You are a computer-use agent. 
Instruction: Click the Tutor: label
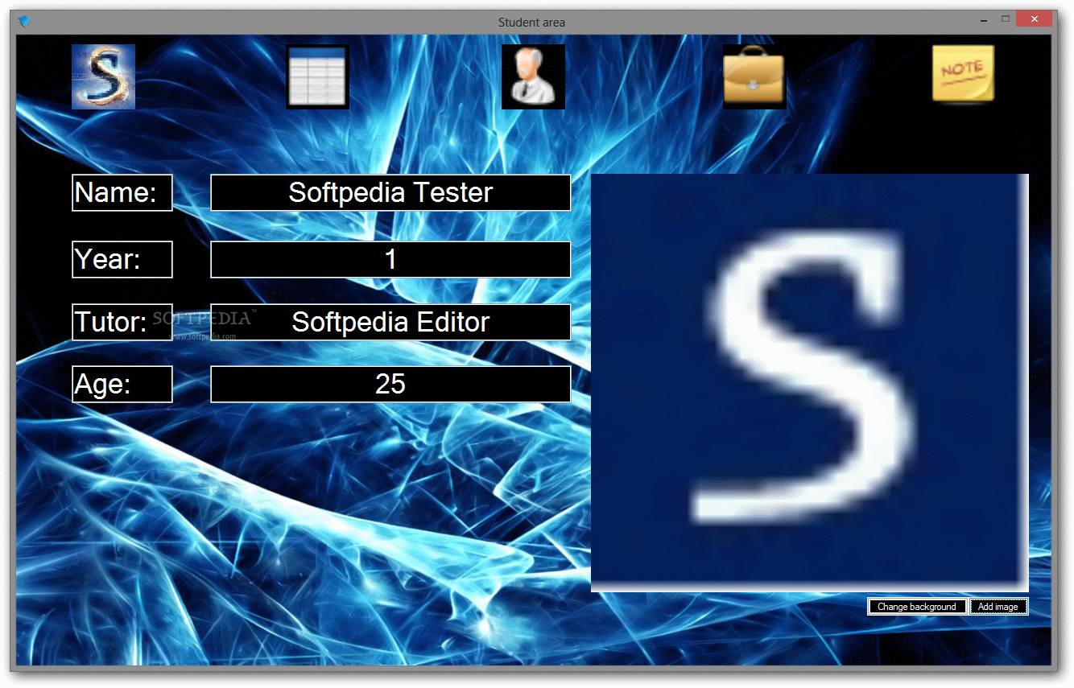[x=122, y=322]
